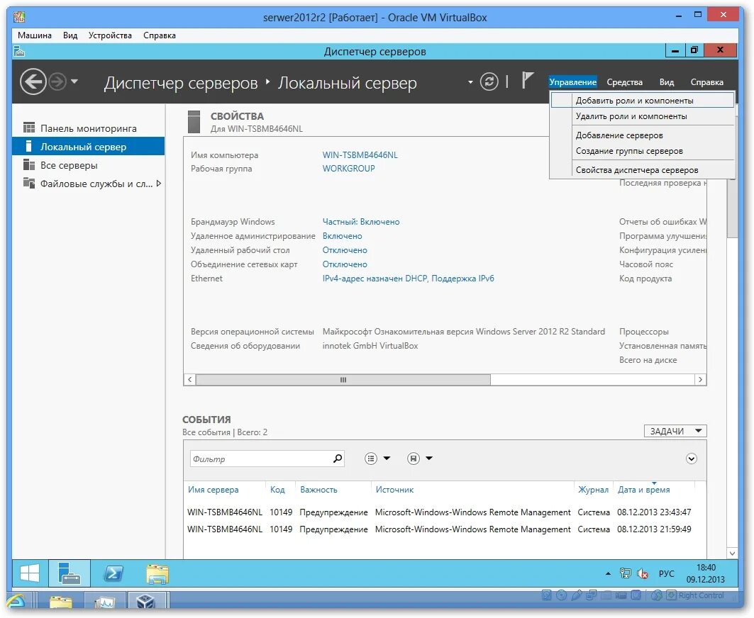Open Server Manager from guest taskbar
The width and height of the screenshot is (754, 618).
pyautogui.click(x=70, y=573)
